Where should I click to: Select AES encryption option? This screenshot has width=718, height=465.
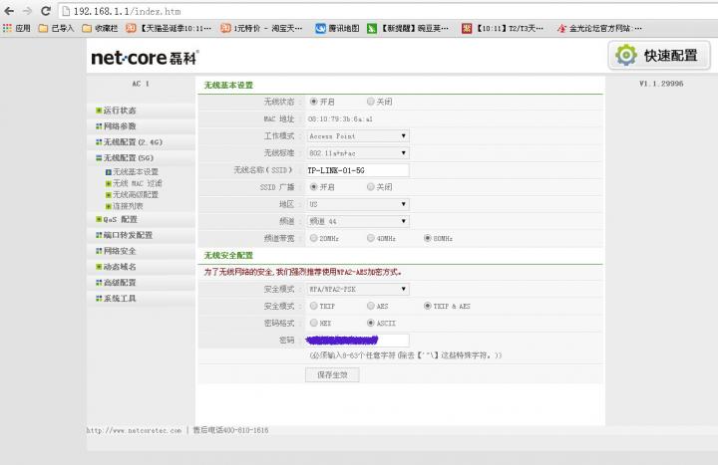click(x=370, y=306)
